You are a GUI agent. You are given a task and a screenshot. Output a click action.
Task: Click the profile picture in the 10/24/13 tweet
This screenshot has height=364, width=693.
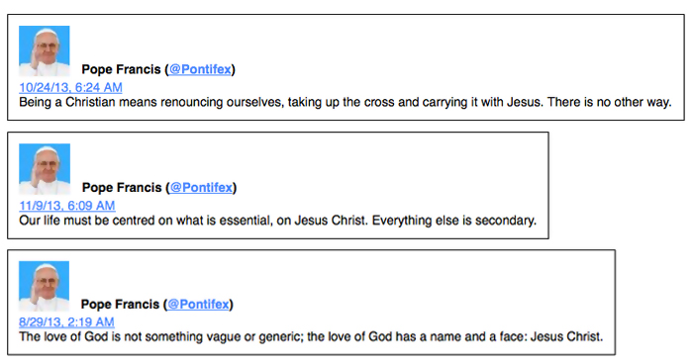tap(45, 50)
